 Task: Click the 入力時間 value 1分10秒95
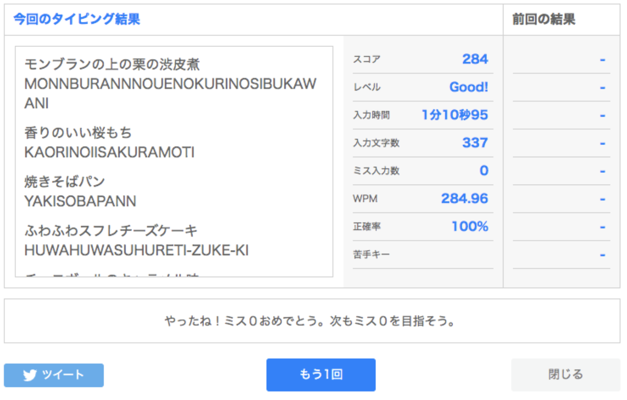(454, 115)
